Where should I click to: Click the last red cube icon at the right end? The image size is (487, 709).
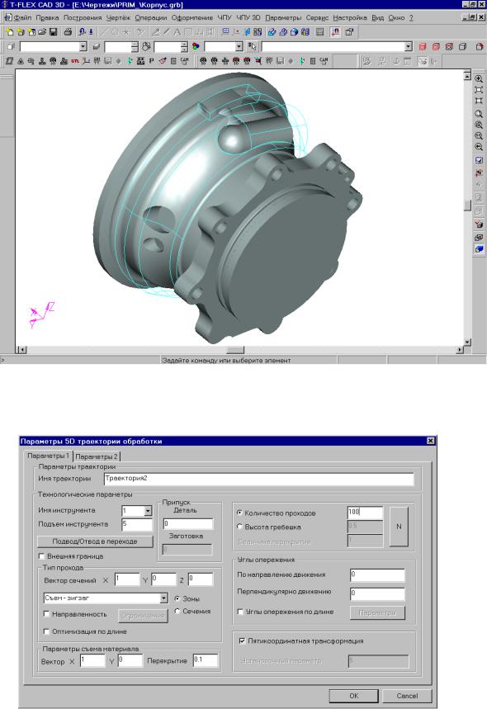[x=480, y=46]
